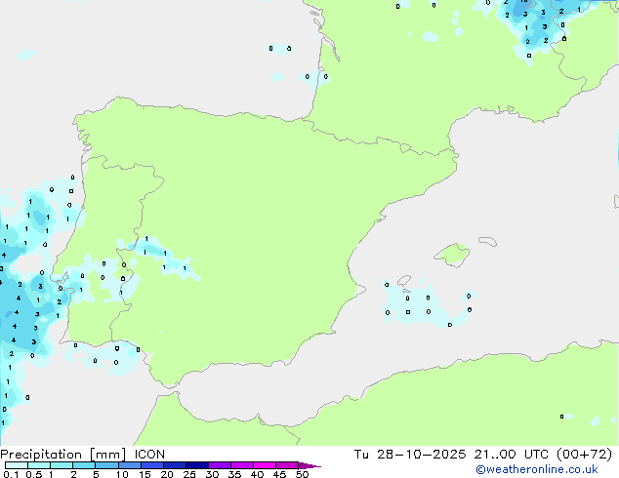The image size is (619, 478).
Task: Select the rain area in top-right corner
Action: [x=532, y=24]
